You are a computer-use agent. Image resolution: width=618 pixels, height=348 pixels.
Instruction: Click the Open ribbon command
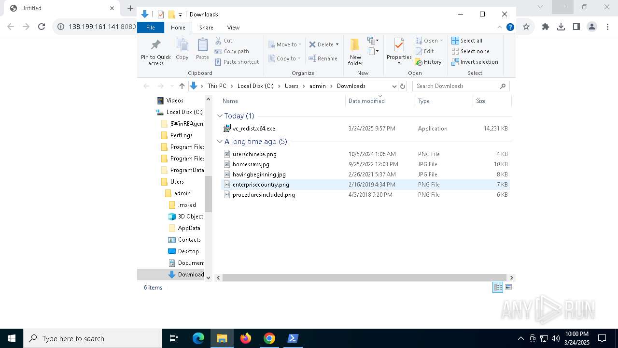[x=429, y=41]
